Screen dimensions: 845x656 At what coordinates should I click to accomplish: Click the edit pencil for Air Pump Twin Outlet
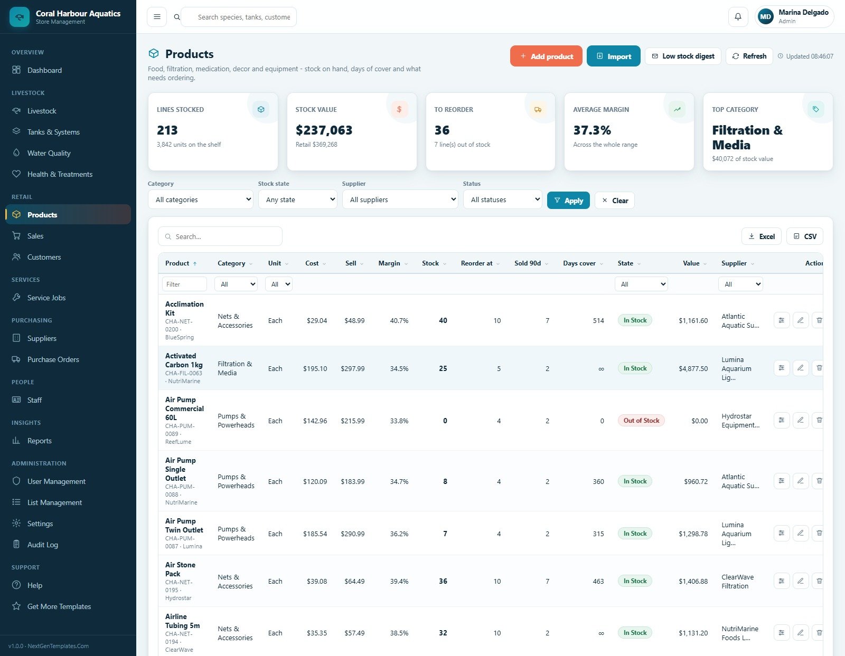[801, 534]
